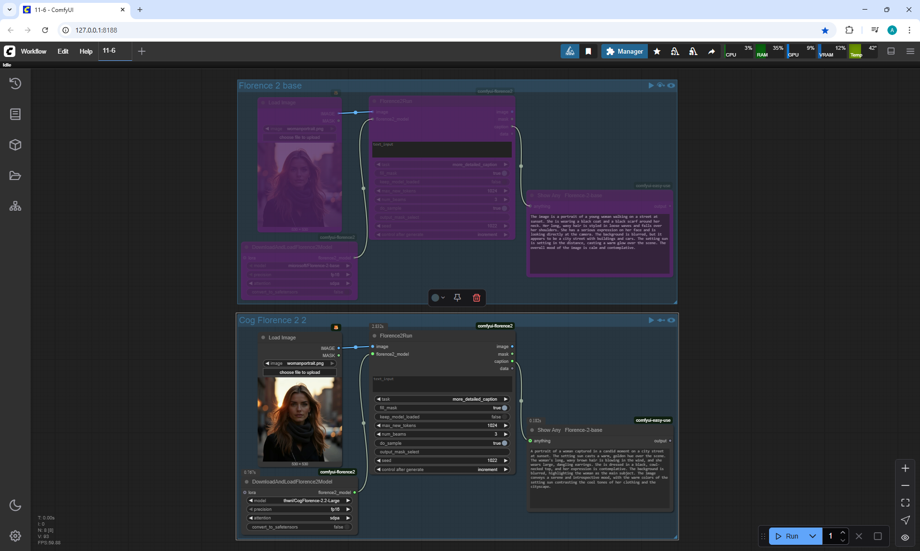
Task: Click the Manager button
Action: point(624,51)
